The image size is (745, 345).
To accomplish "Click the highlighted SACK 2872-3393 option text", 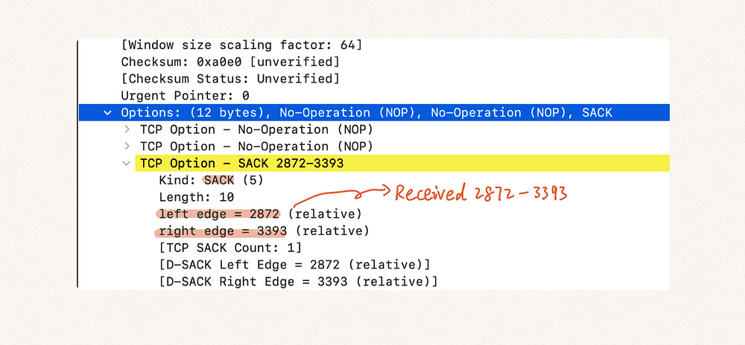I will pos(242,164).
